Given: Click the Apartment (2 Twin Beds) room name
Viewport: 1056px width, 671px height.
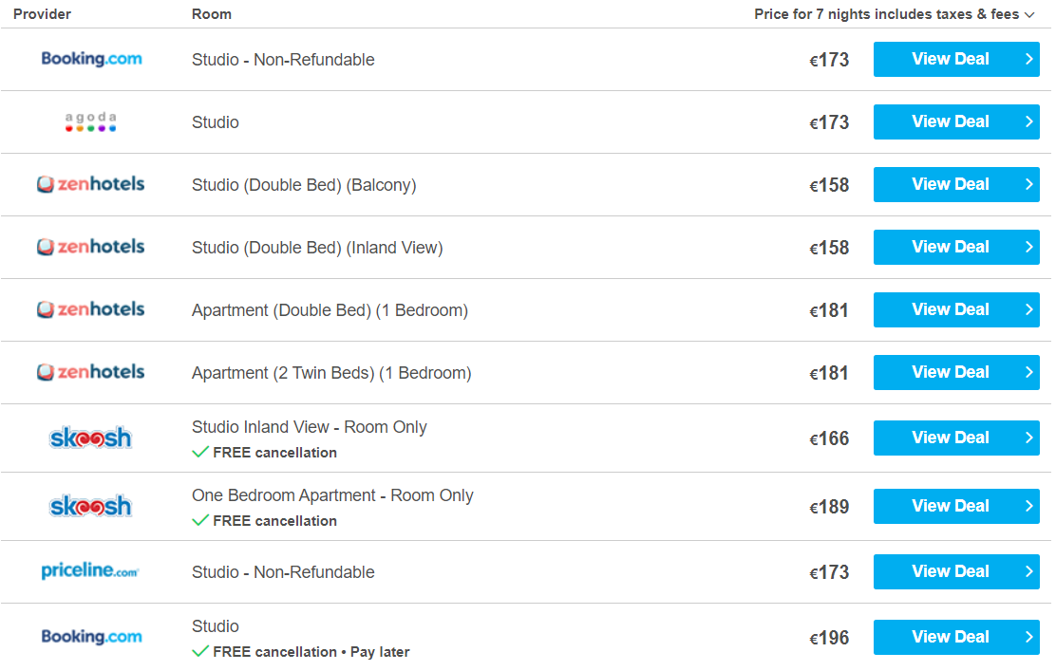Looking at the screenshot, I should 331,373.
